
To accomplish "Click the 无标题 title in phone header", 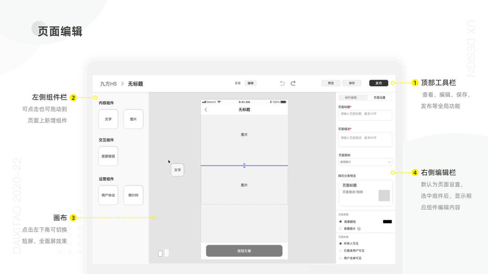I will 244,110.
